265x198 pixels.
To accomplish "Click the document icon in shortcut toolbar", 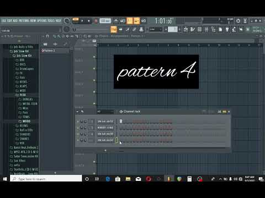I will (x=220, y=29).
